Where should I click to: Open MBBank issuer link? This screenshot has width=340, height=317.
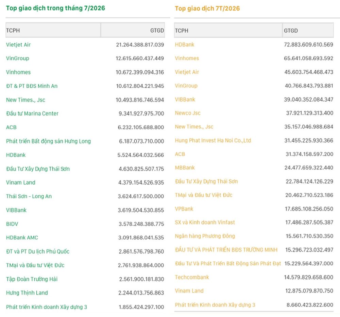[x=185, y=168]
